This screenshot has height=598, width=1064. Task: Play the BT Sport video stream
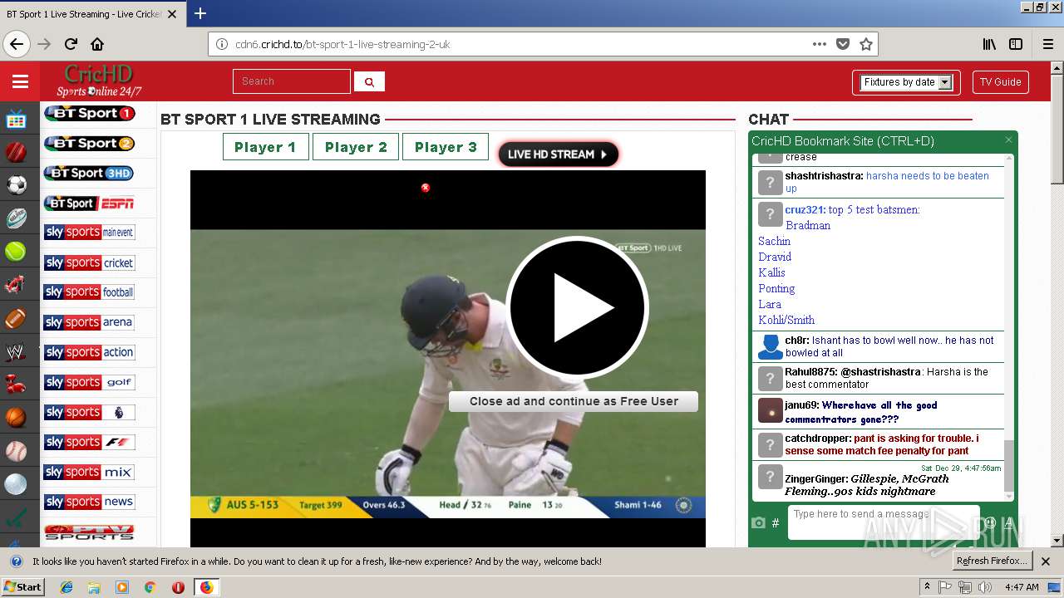pyautogui.click(x=577, y=307)
